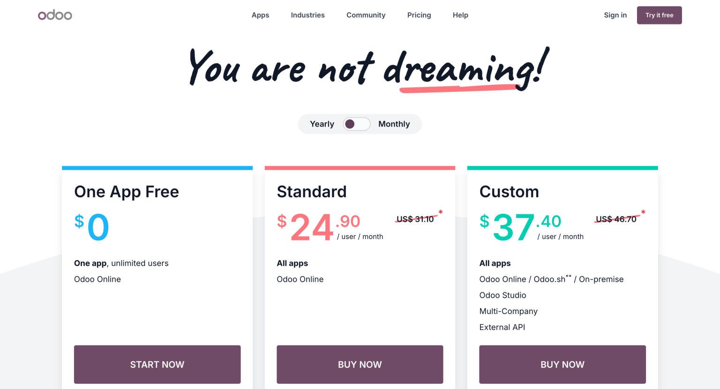
Task: Switch the billing toggle to Monthly
Action: 394,124
